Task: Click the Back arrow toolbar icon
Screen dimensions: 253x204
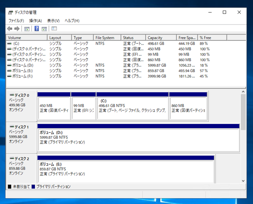Action: tap(10, 29)
